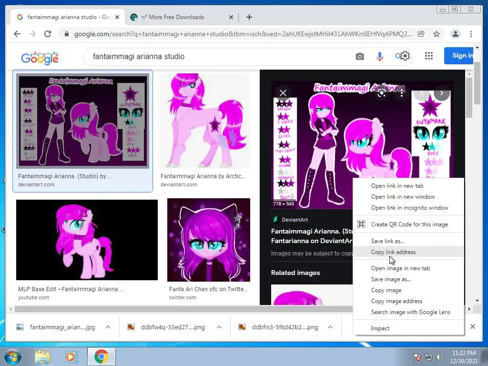Expand options for fantaimmagi_arian....jpg download
Viewport: 488px width, 366px height.
click(108, 327)
